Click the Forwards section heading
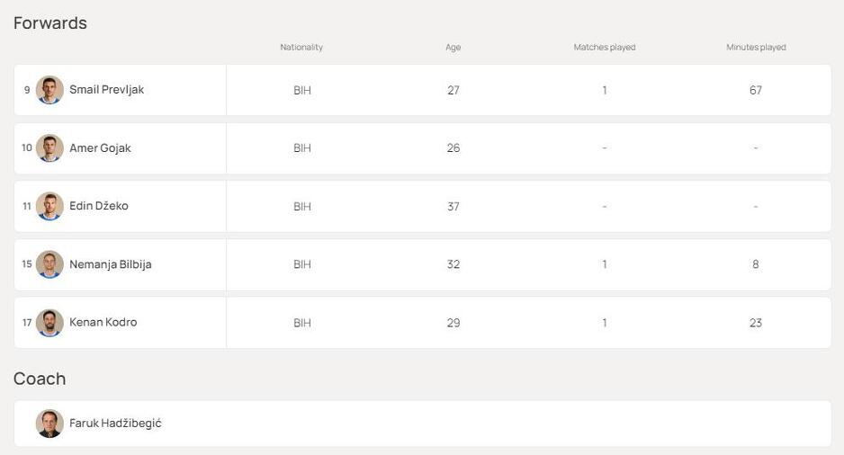Image resolution: width=844 pixels, height=455 pixels. point(50,23)
